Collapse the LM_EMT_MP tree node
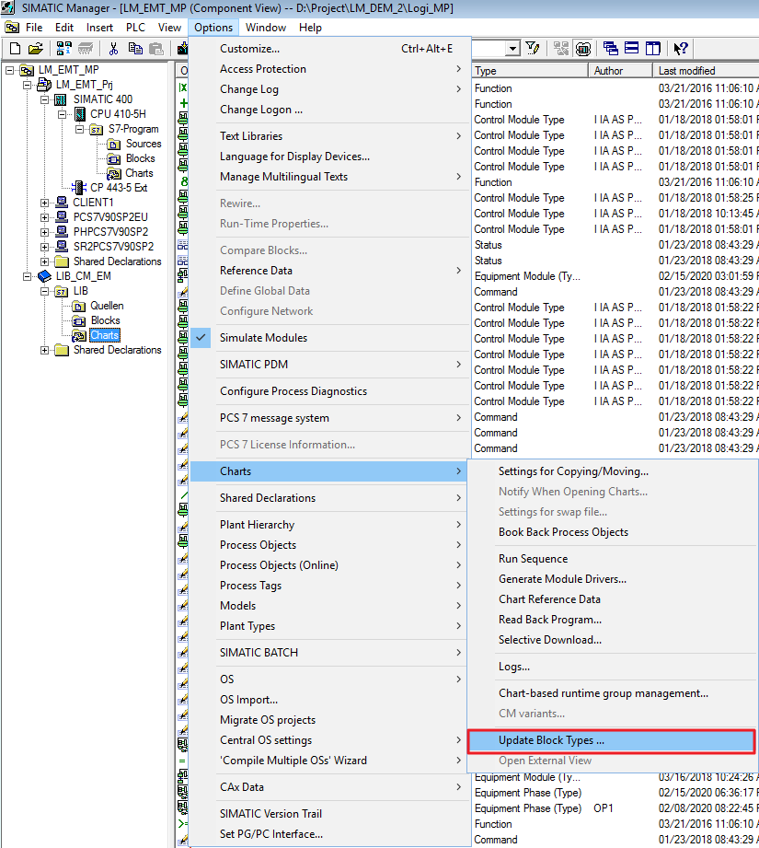The height and width of the screenshot is (848, 759). (10, 70)
